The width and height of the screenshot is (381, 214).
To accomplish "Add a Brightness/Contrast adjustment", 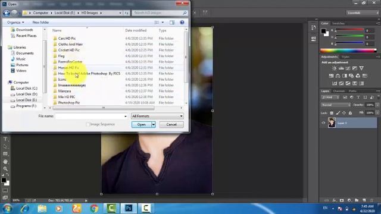I will [335, 68].
